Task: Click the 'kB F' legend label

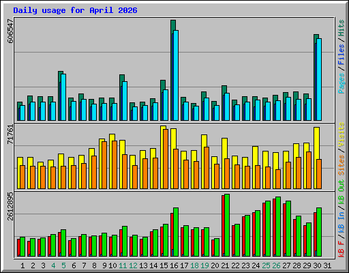Action: (x=342, y=249)
